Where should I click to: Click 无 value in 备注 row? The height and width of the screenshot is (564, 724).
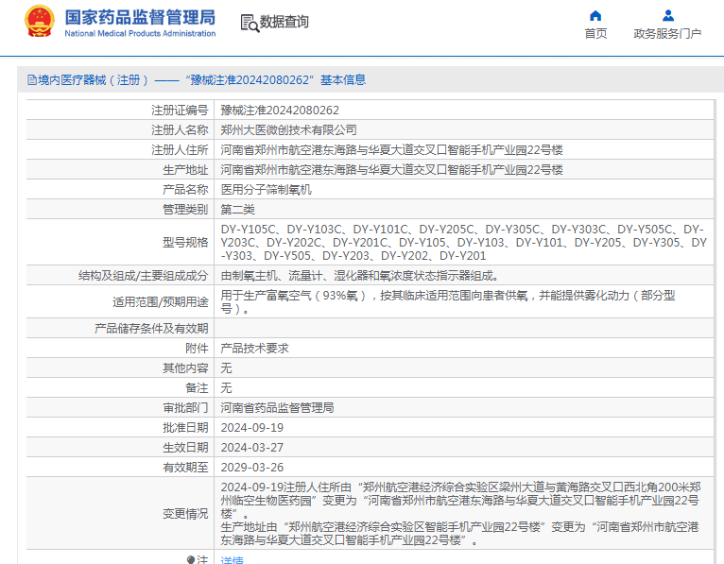pos(226,388)
